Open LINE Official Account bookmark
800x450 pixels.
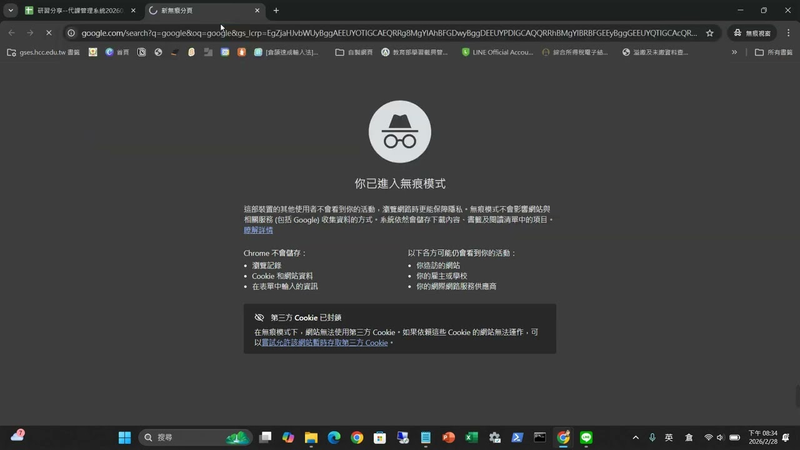pos(497,52)
